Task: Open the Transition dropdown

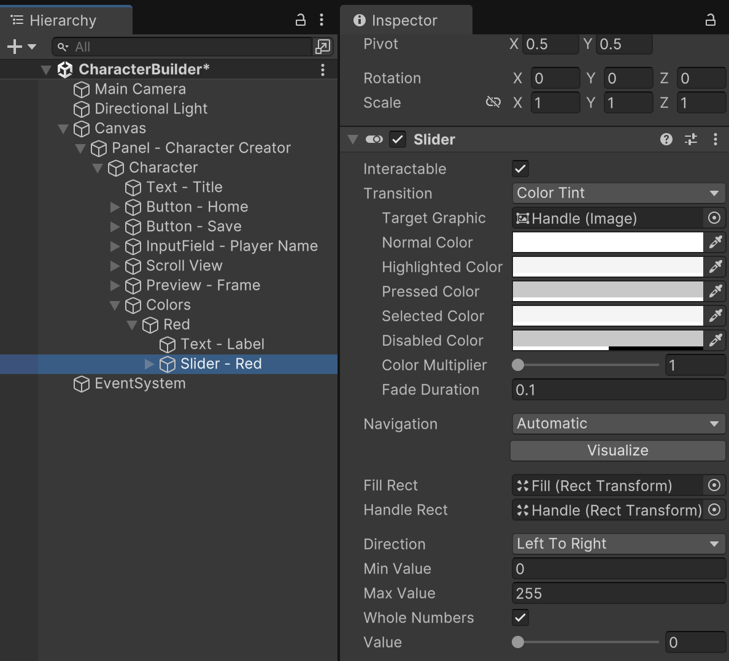Action: coord(618,193)
